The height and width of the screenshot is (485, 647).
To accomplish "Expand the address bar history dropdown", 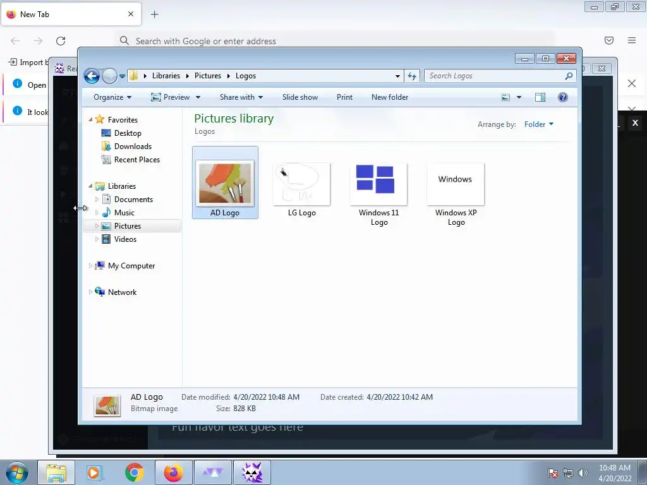I will pos(397,76).
